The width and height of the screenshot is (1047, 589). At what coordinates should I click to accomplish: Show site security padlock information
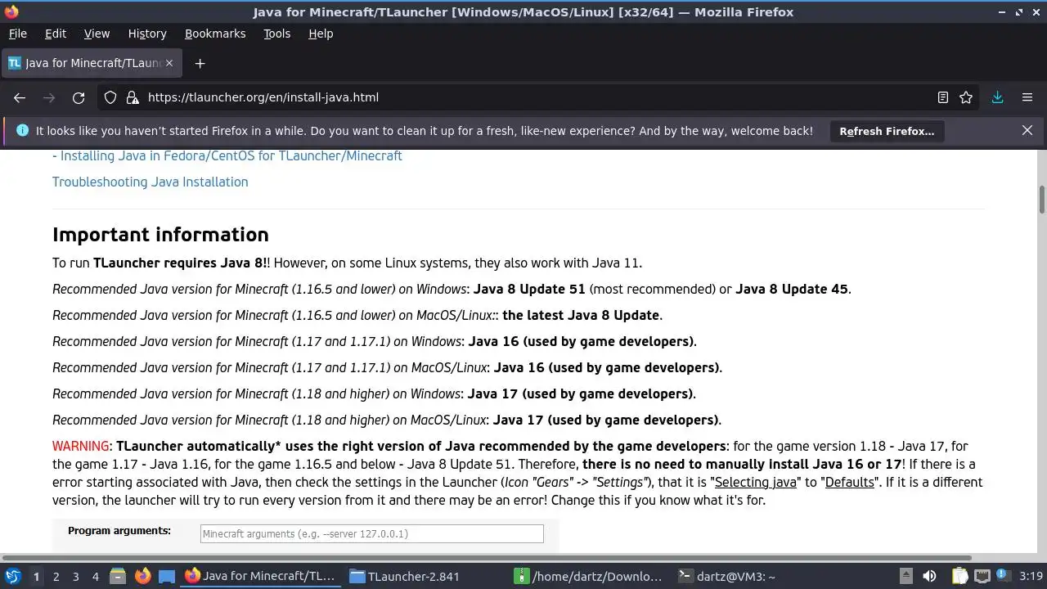[x=133, y=97]
